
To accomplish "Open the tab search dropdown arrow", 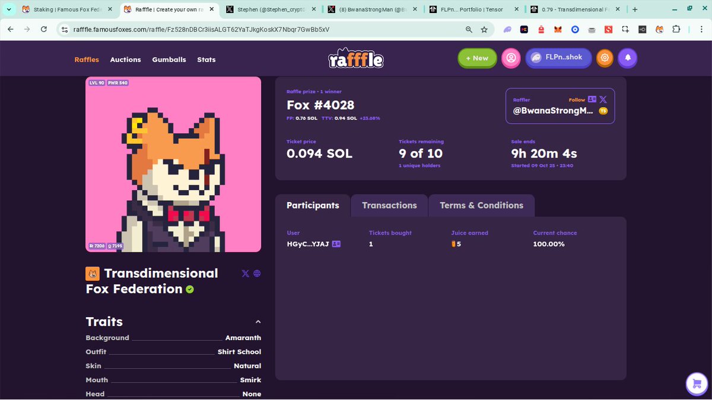I will pyautogui.click(x=9, y=9).
